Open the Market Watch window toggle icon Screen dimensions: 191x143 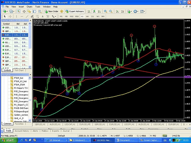coord(19,11)
